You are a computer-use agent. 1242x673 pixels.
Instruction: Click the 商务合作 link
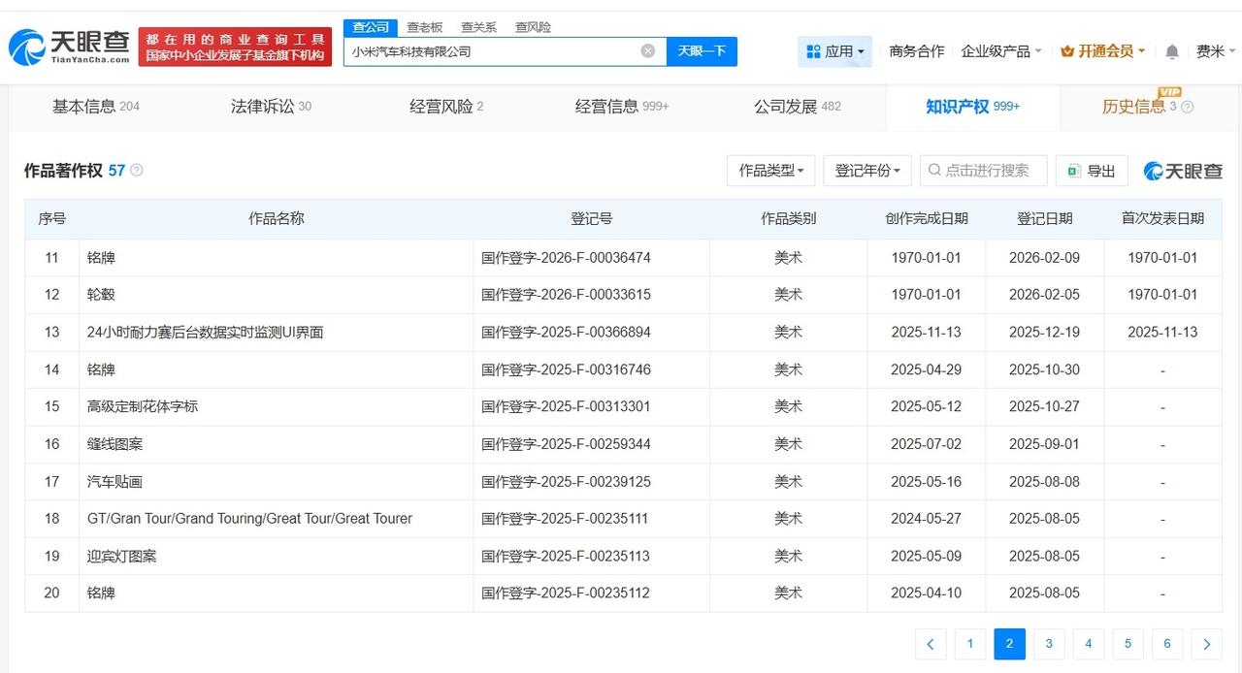(x=916, y=51)
